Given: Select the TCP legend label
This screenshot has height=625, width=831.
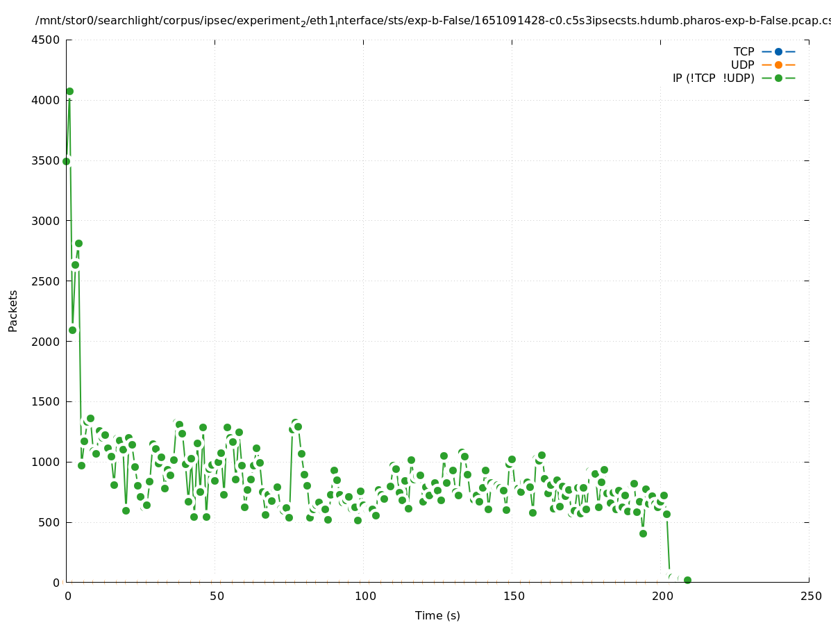Looking at the screenshot, I should [x=744, y=52].
